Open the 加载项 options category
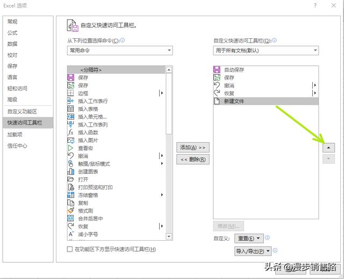 pos(28,134)
